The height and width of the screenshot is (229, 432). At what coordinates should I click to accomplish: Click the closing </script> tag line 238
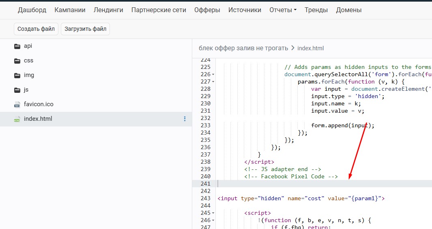[259, 162]
